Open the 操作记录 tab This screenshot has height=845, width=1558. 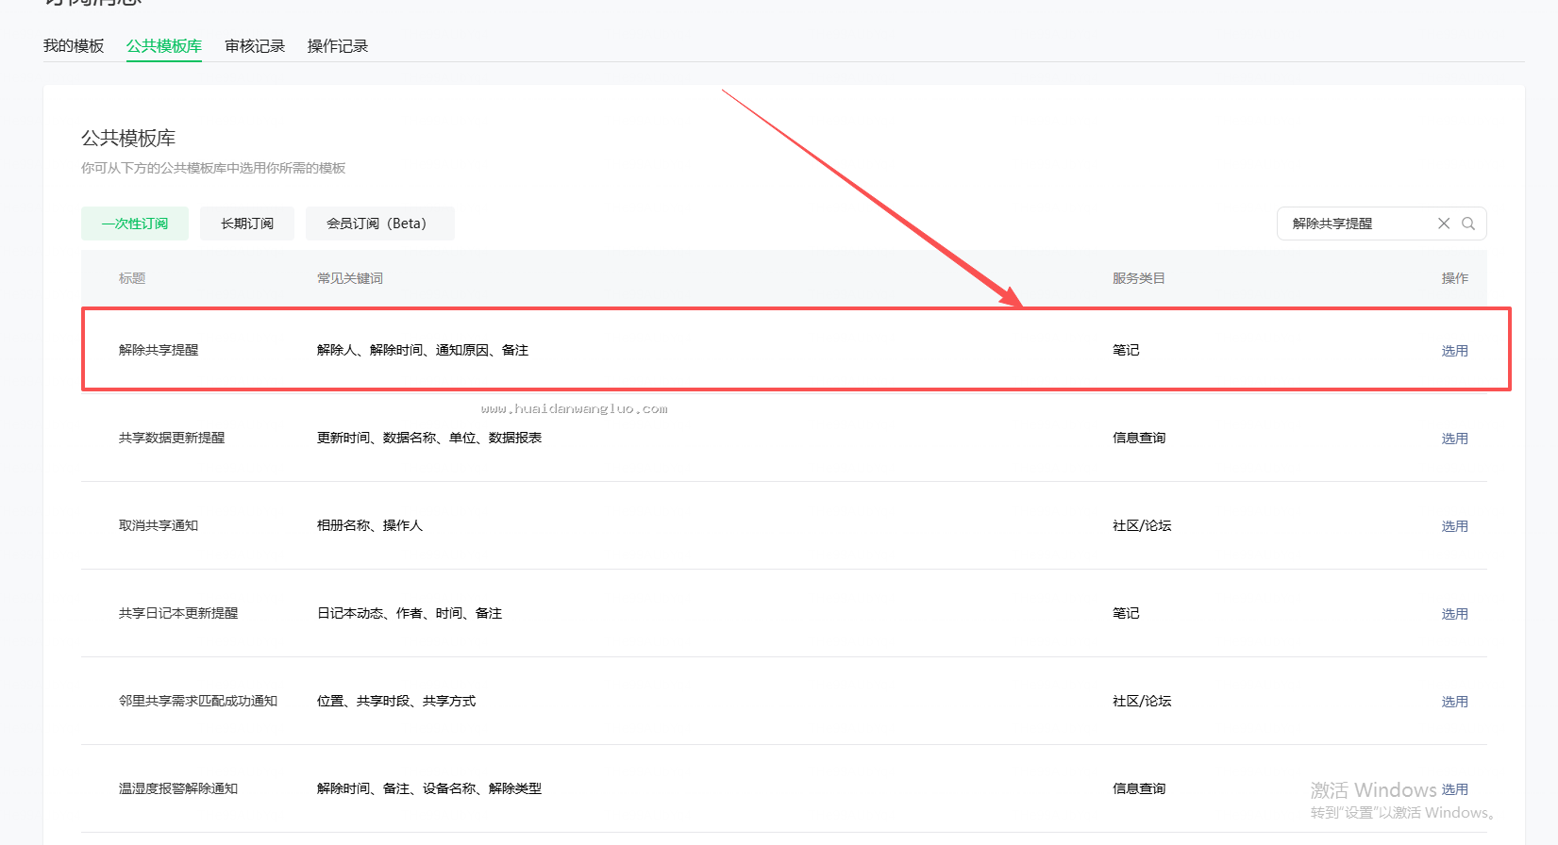(338, 46)
